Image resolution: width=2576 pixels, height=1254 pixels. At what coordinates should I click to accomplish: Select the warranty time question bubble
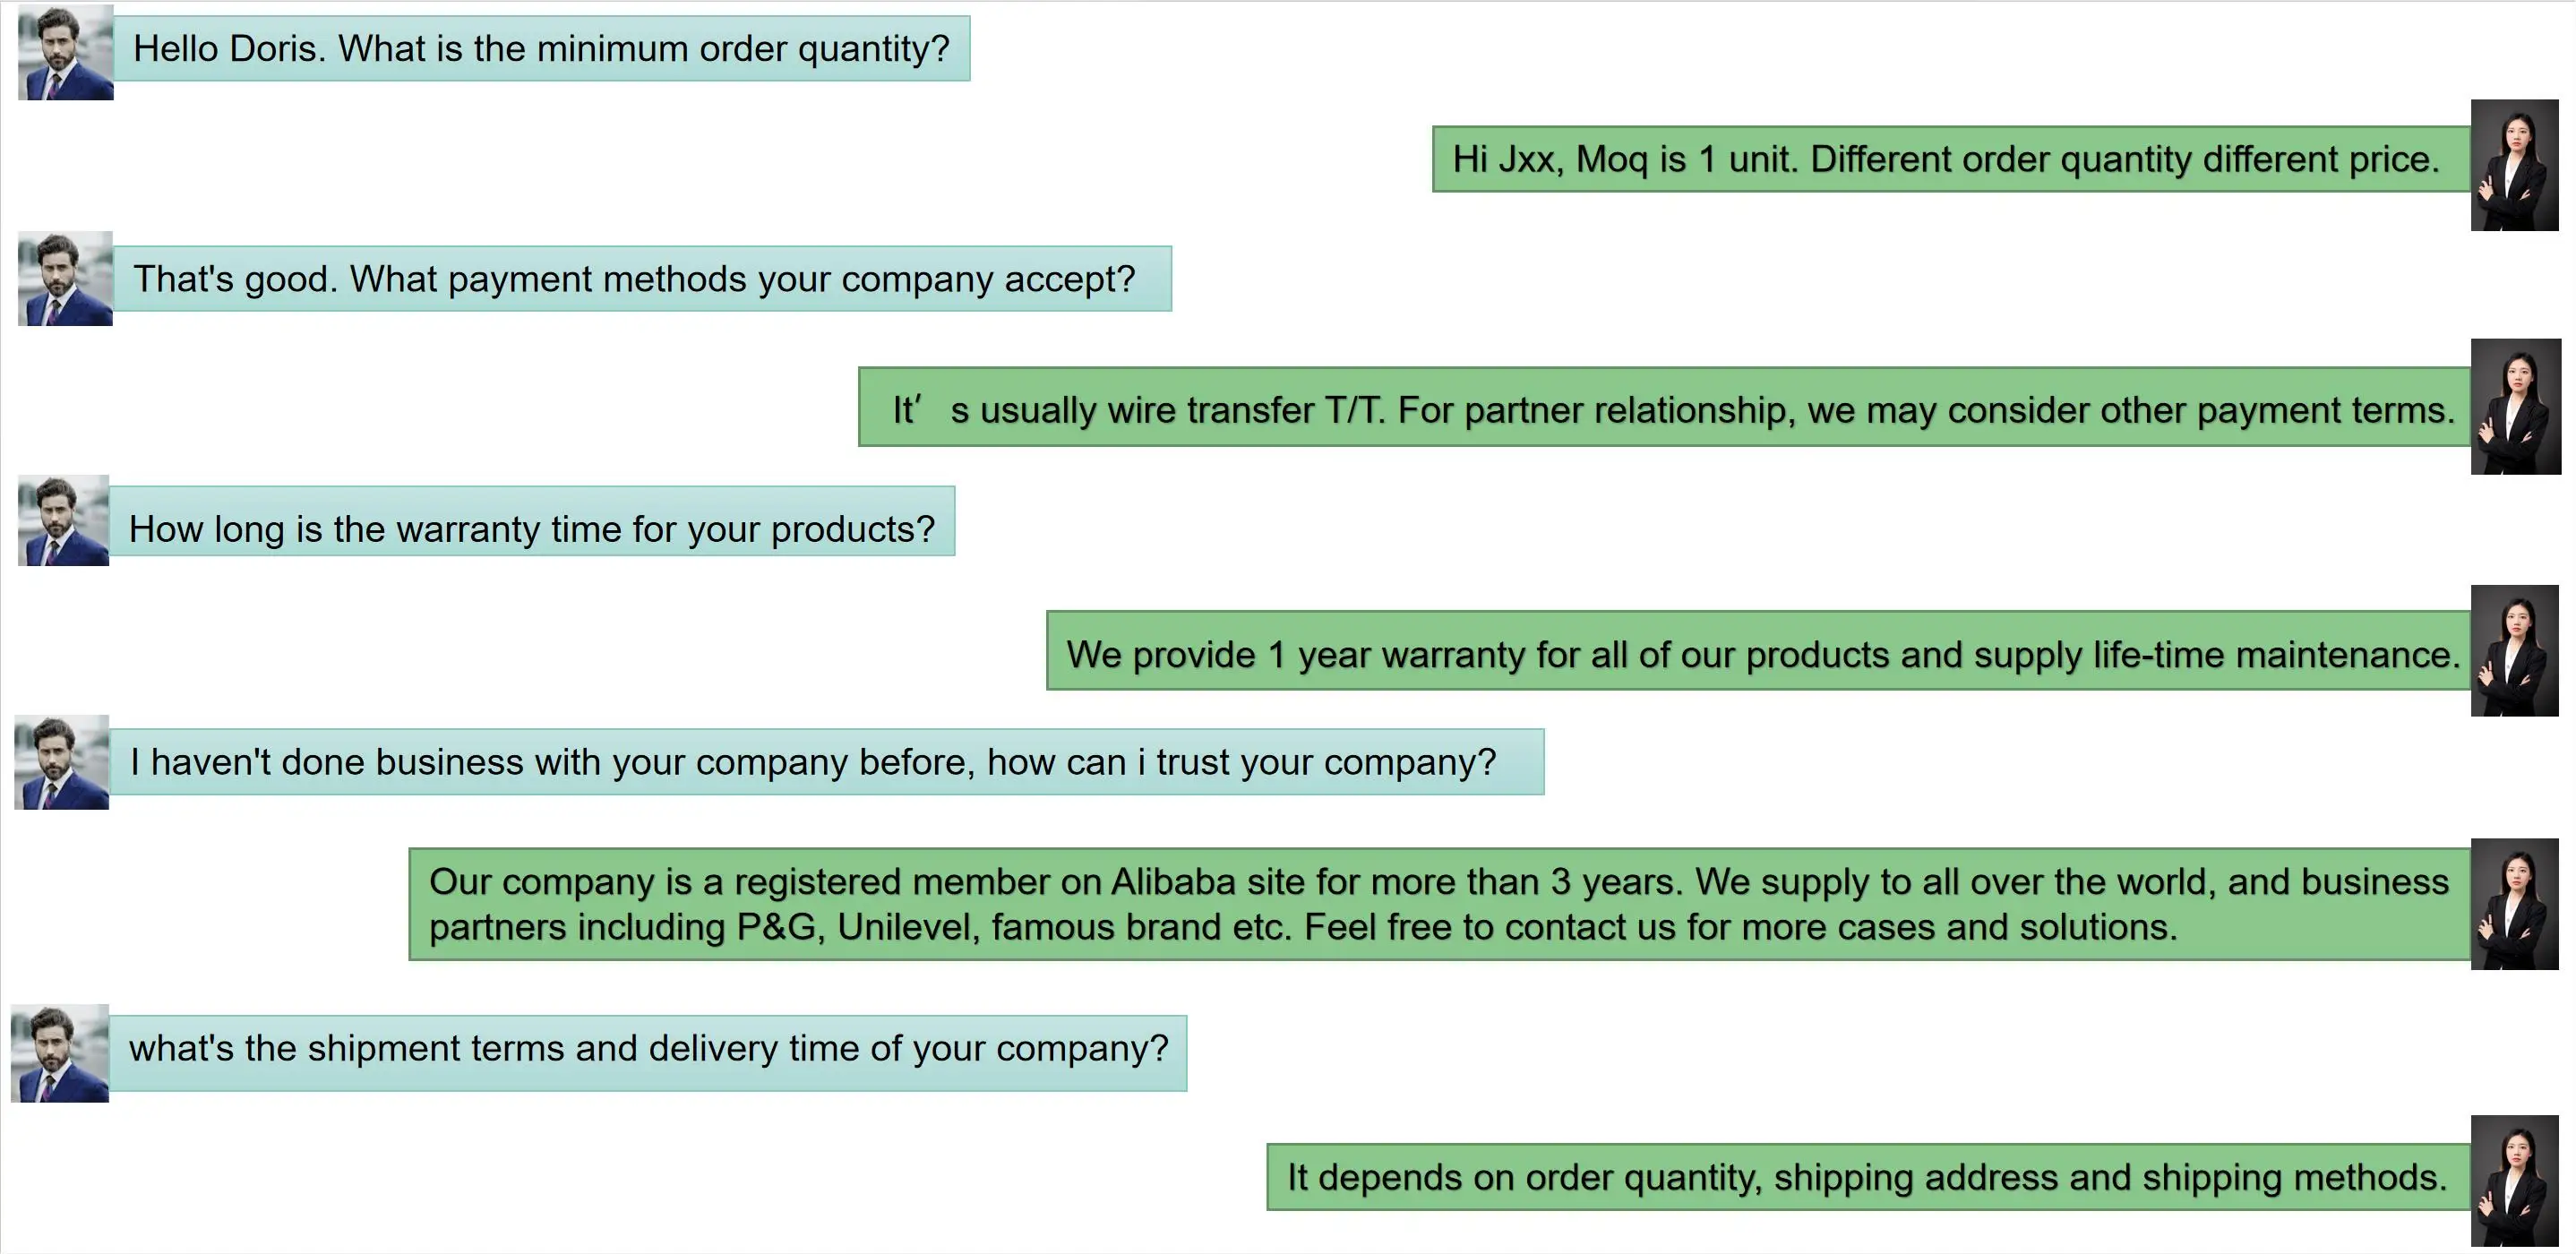(x=531, y=521)
